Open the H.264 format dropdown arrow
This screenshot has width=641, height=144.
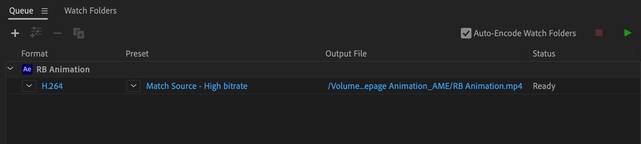(x=29, y=86)
